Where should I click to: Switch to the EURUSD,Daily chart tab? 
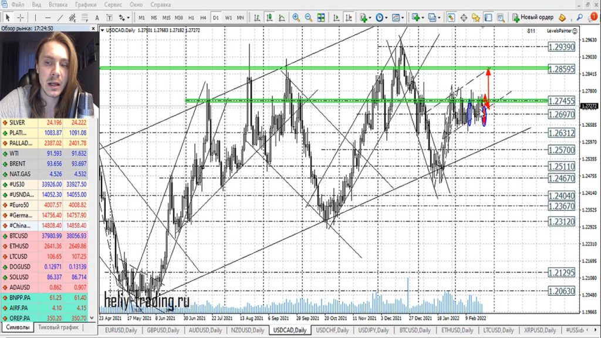pos(121,330)
